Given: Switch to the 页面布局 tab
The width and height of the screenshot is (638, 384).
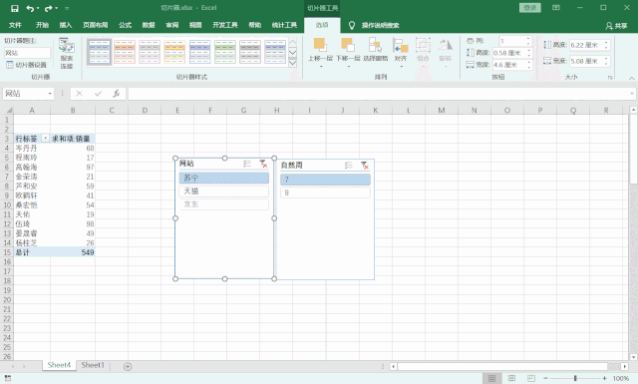Looking at the screenshot, I should coord(96,25).
